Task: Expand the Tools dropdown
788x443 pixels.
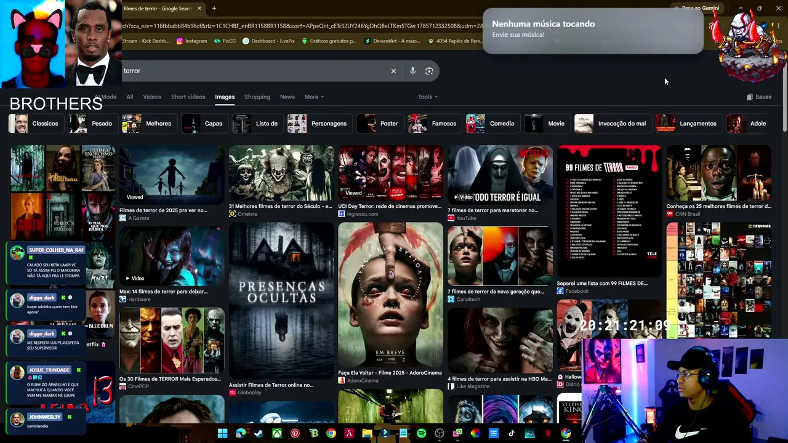Action: pyautogui.click(x=428, y=97)
